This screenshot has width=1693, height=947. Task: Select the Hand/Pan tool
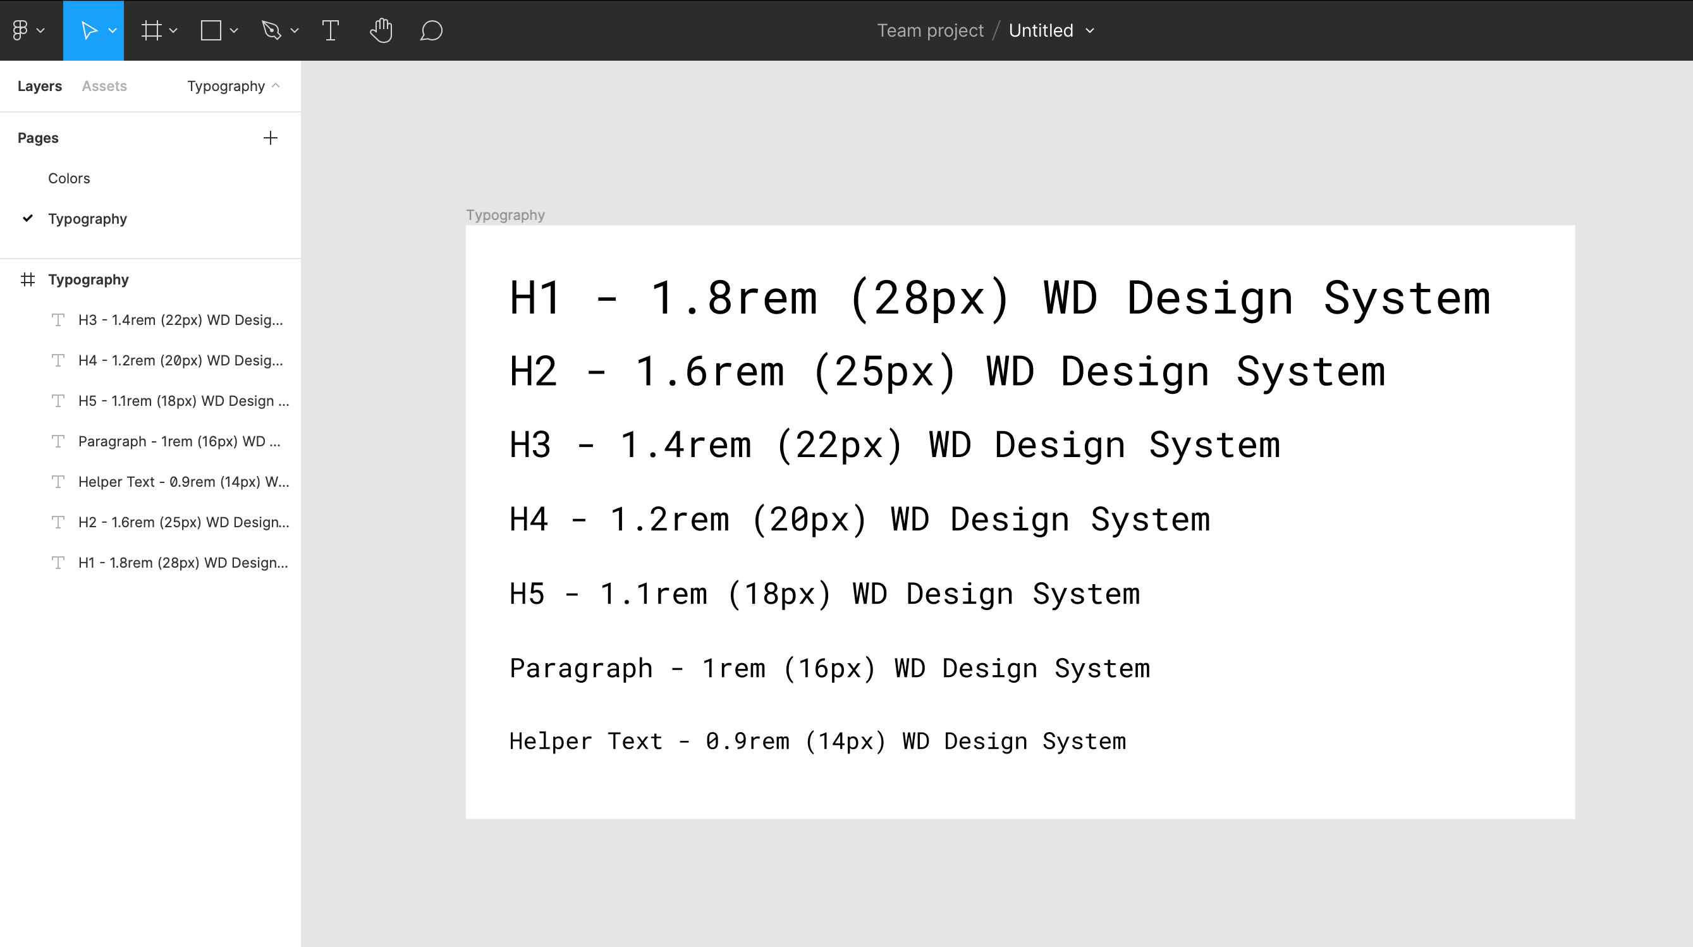(381, 30)
